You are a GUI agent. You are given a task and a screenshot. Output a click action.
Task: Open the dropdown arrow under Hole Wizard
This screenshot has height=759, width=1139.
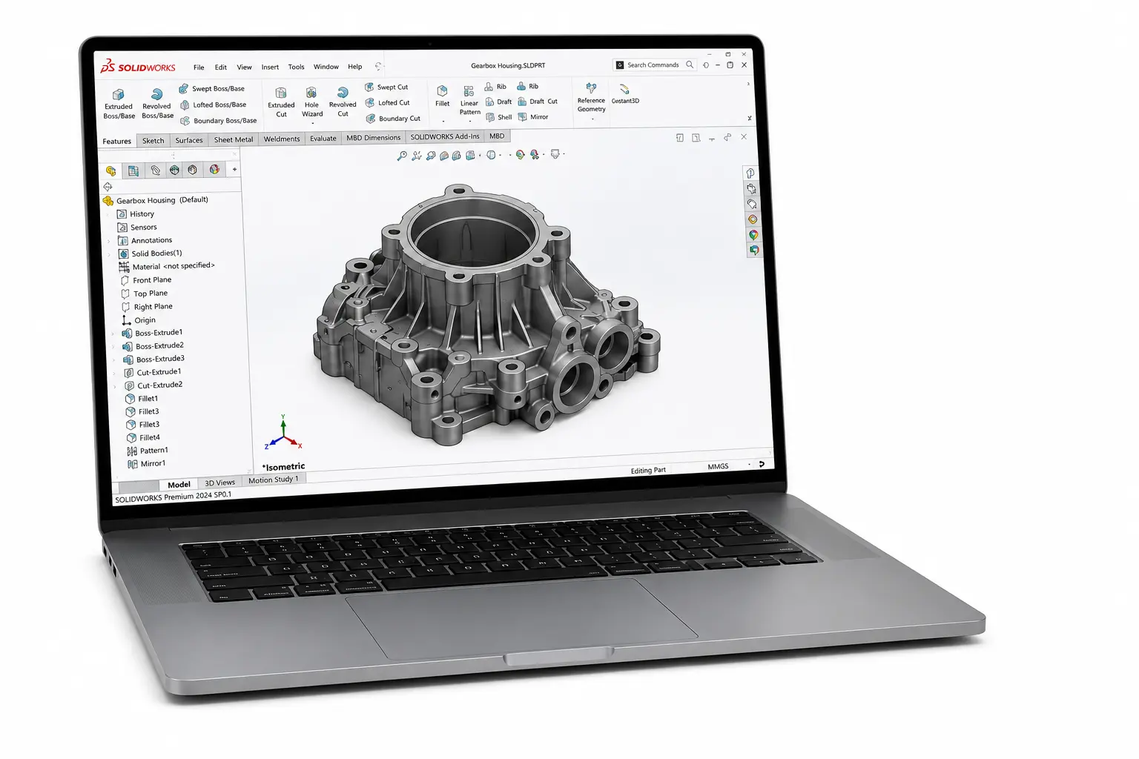312,122
